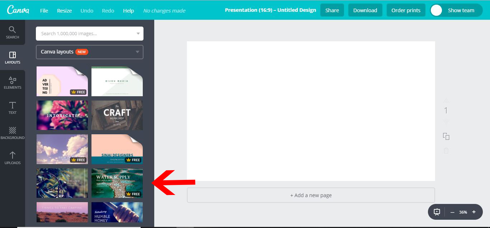Click the Canva logo

[18, 10]
